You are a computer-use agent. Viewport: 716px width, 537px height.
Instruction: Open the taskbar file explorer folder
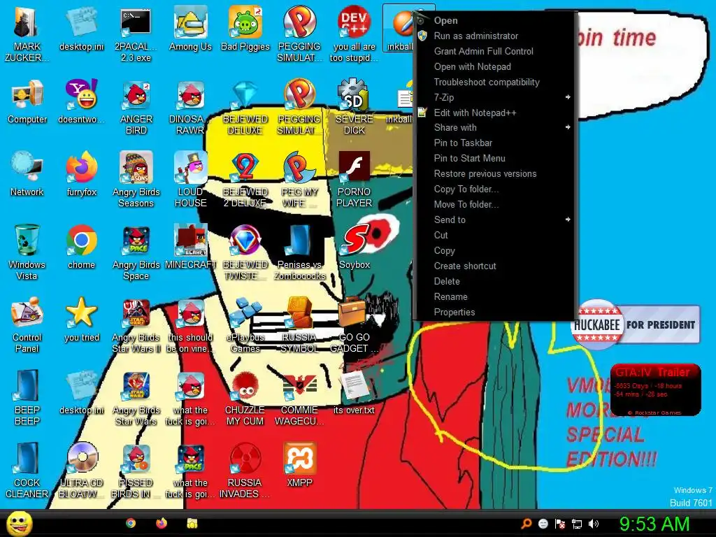click(192, 523)
